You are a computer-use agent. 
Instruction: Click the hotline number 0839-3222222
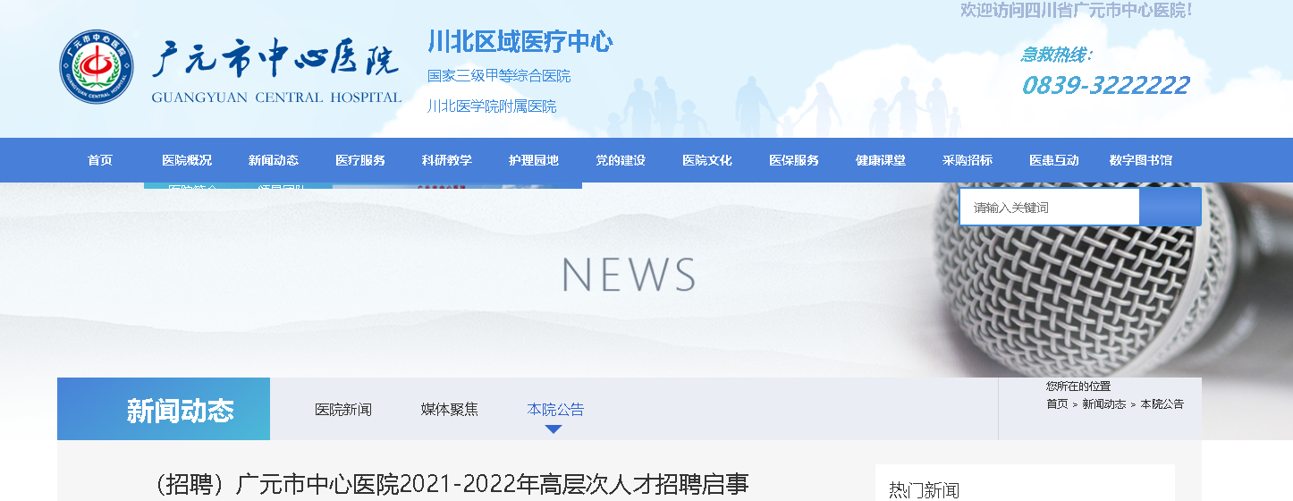point(1105,85)
